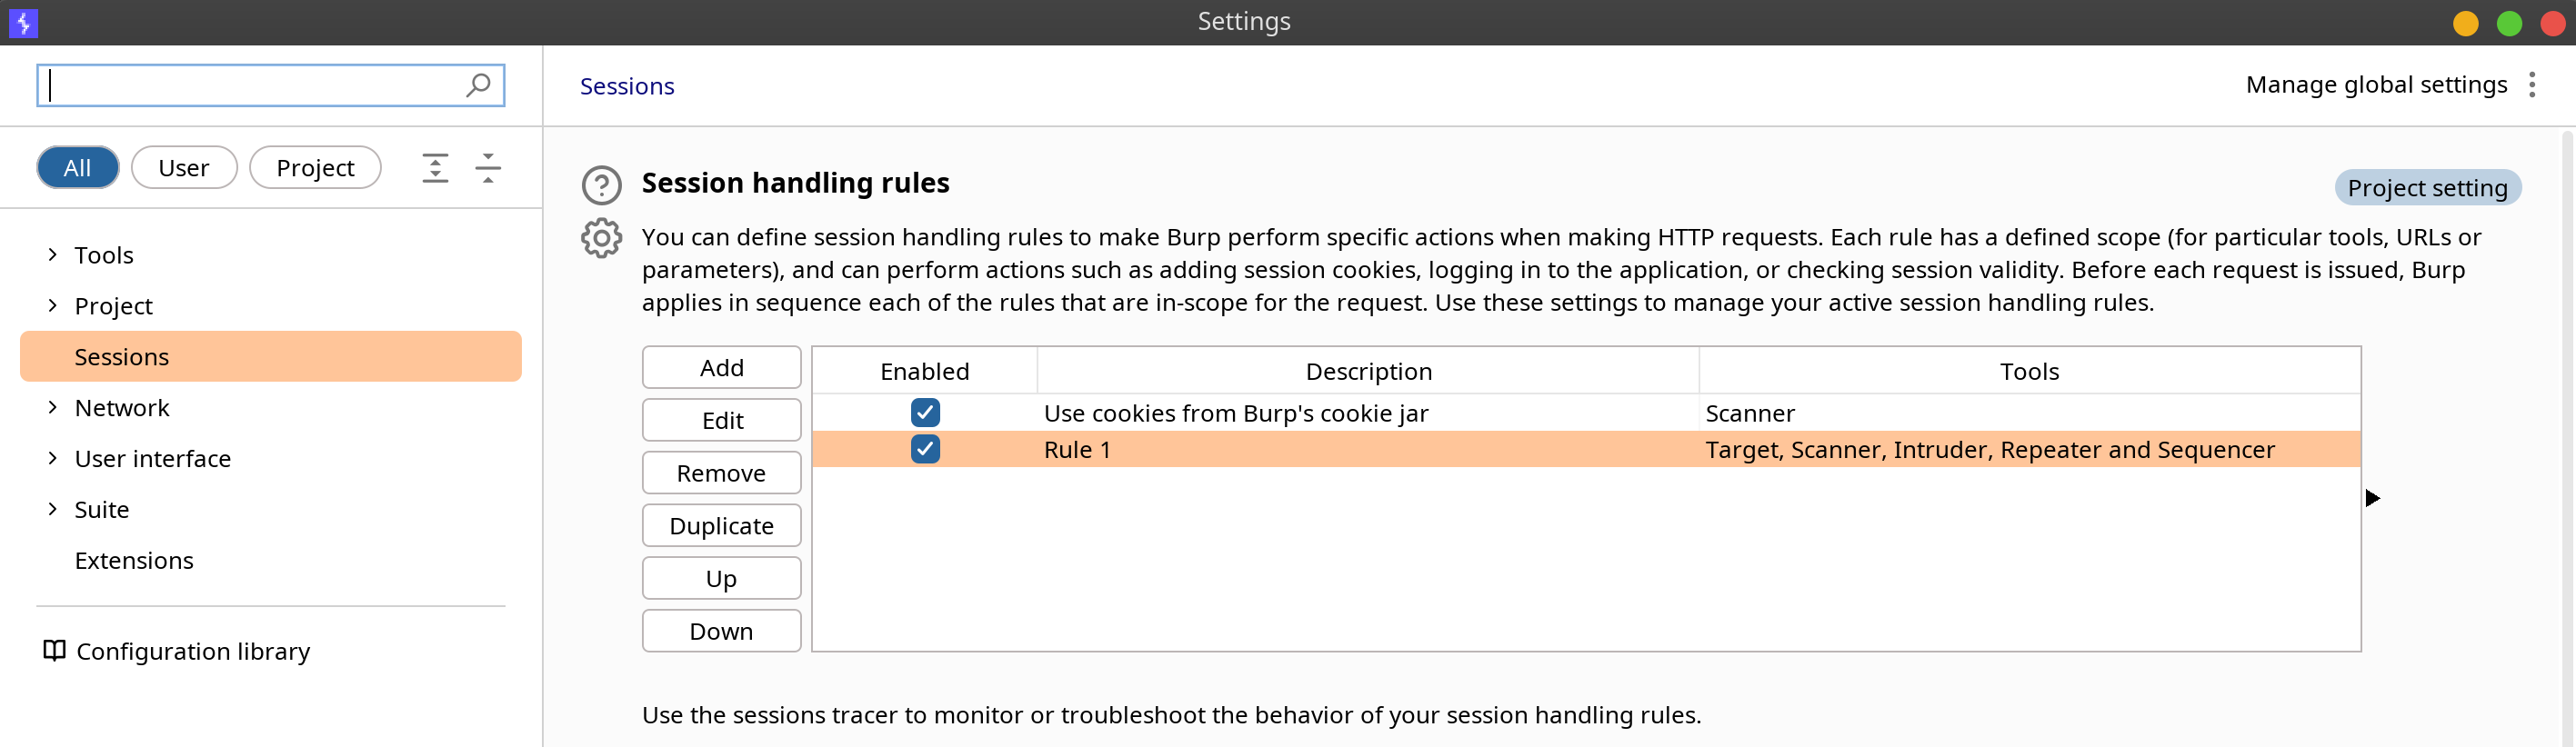This screenshot has width=2576, height=747.
Task: Click the black arrow right of the rules table
Action: (2372, 498)
